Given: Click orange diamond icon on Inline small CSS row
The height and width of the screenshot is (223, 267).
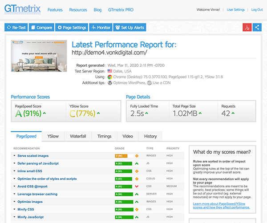Looking at the screenshot, I should [137, 171].
